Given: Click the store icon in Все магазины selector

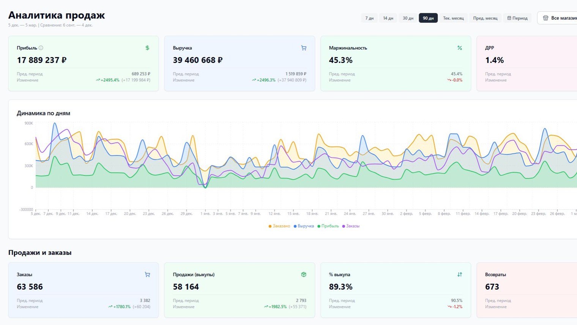Looking at the screenshot, I should pos(545,18).
